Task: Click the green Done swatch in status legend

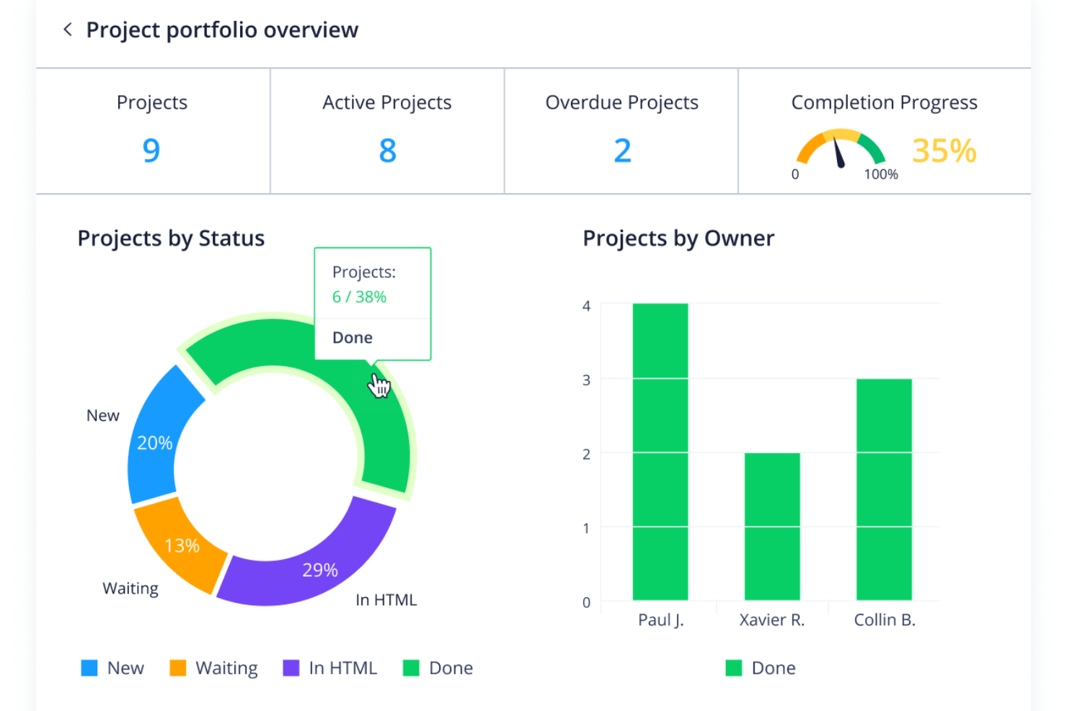Action: [411, 668]
